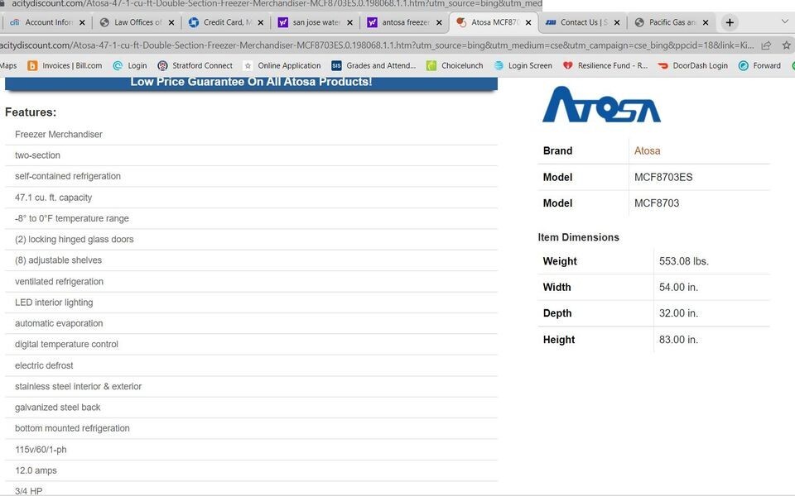Click the Login Screen globe icon
This screenshot has height=496, width=795.
[x=499, y=65]
